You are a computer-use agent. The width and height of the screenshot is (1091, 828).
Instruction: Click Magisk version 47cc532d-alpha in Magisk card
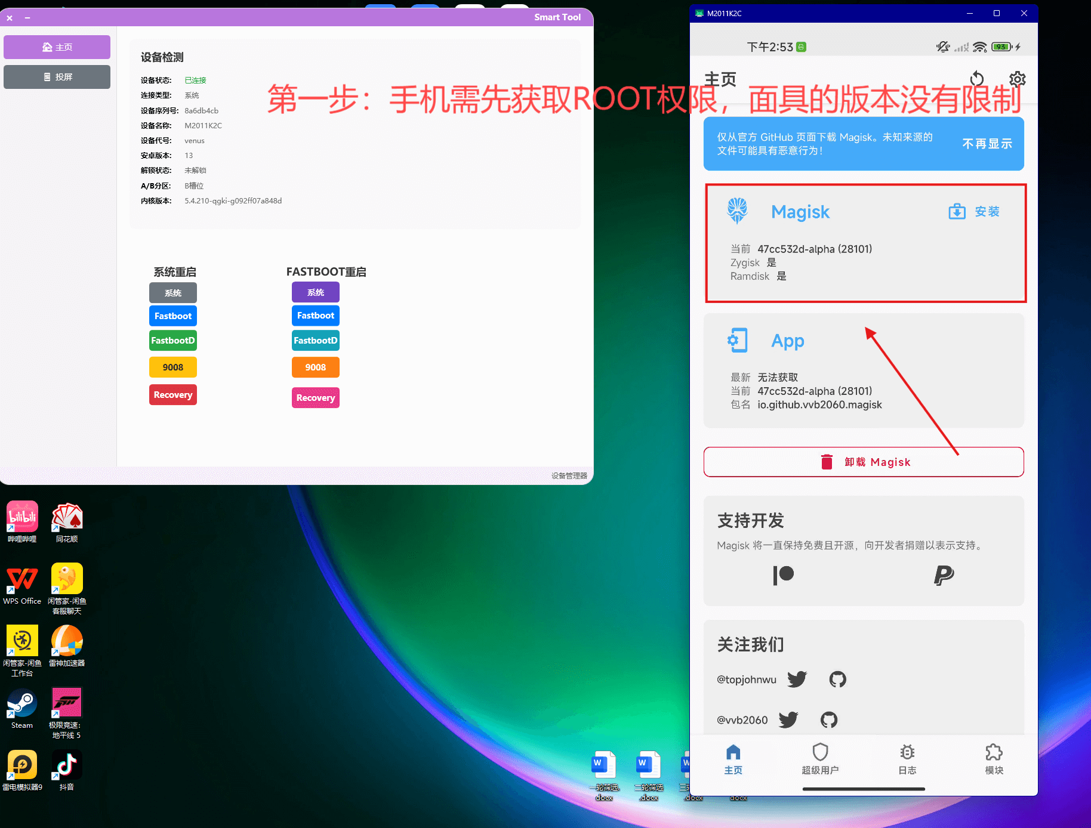(x=815, y=249)
